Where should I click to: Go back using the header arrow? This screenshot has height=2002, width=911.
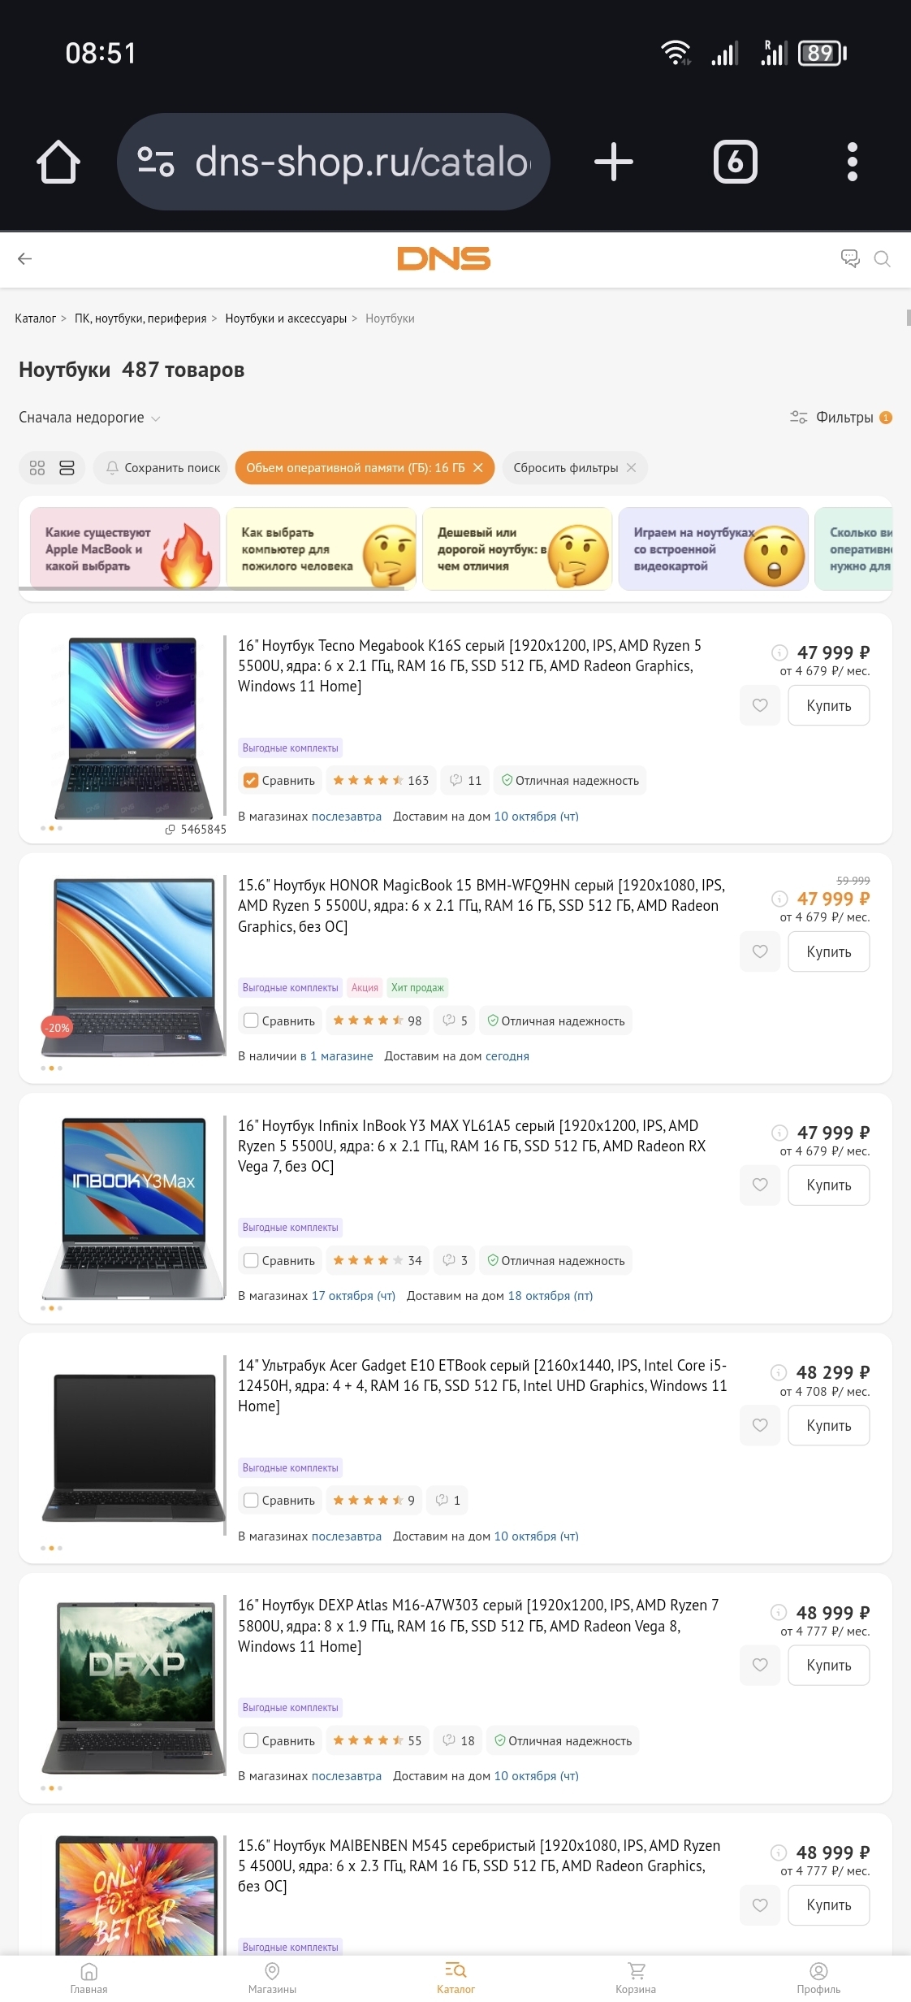25,258
